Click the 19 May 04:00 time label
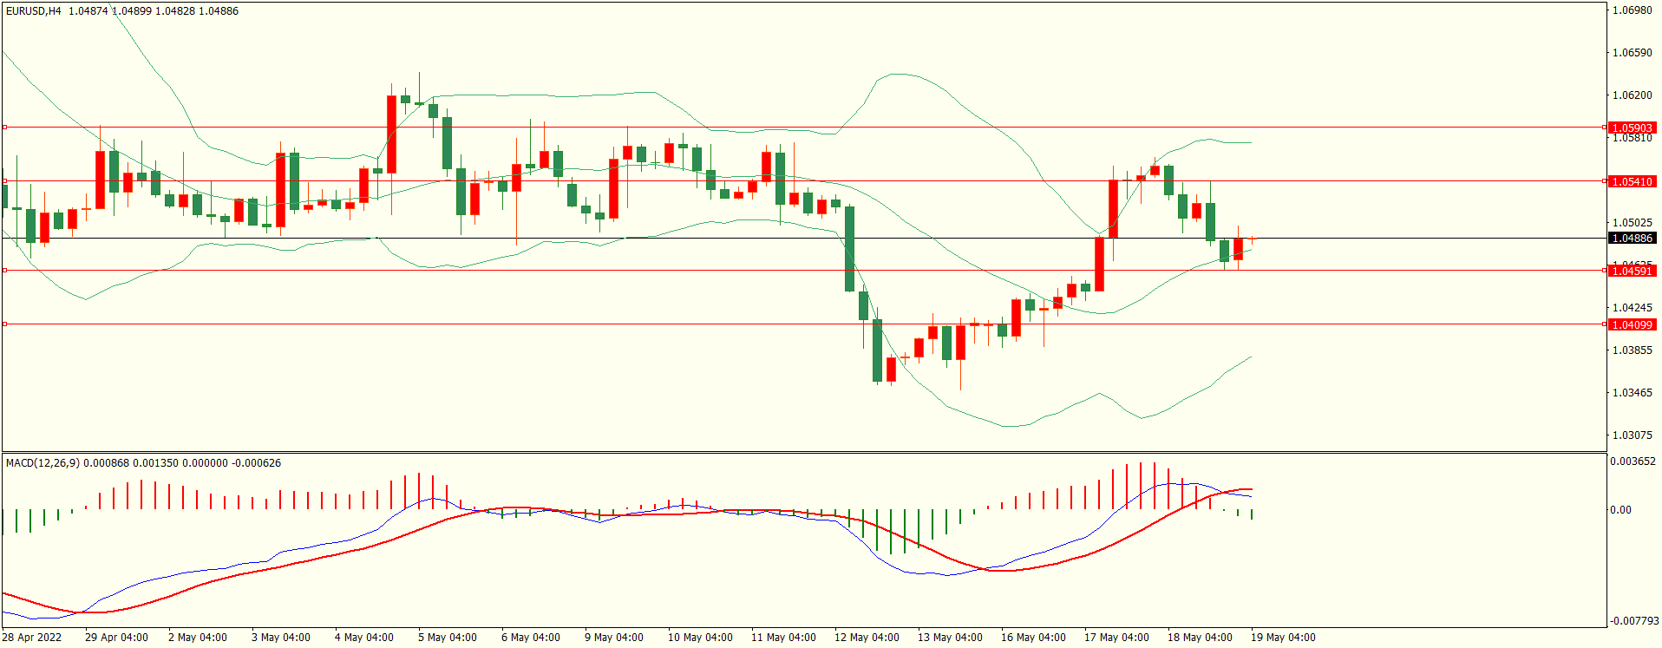 pos(1282,638)
